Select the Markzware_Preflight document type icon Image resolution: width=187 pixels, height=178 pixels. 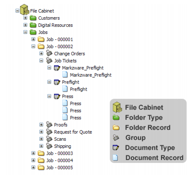point(57,68)
